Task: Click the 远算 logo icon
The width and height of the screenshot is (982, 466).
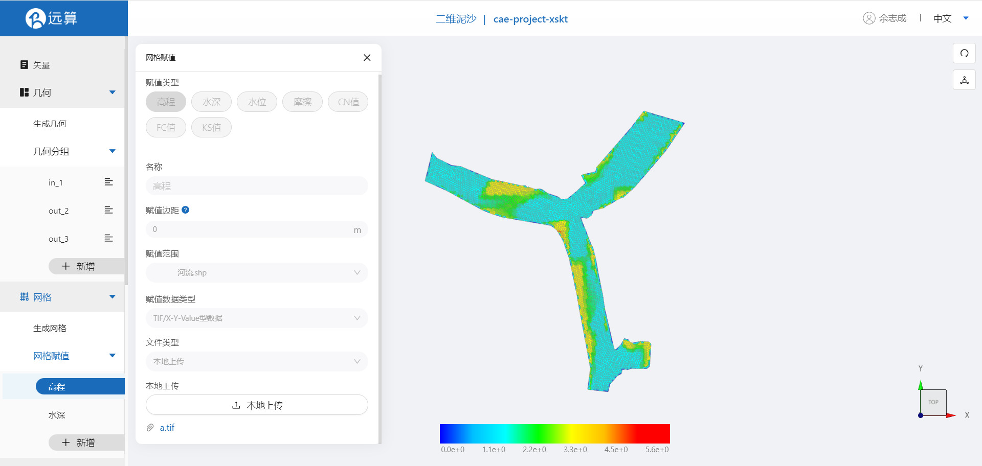Action: pos(35,18)
